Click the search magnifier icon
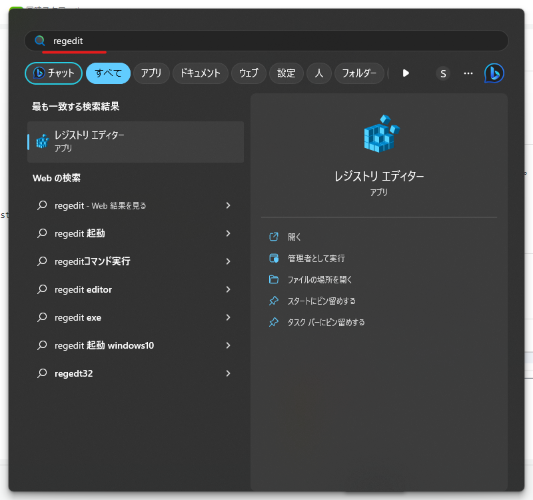 40,41
